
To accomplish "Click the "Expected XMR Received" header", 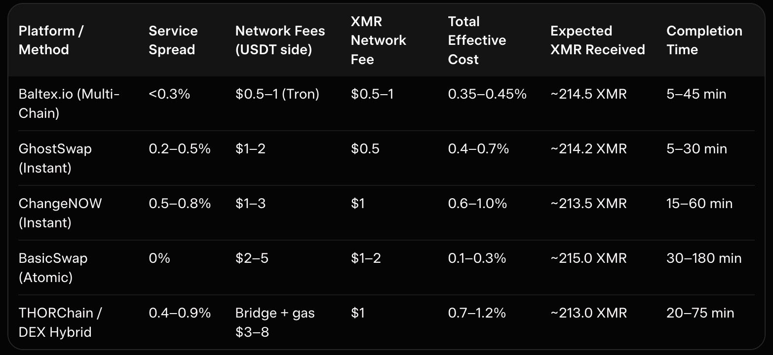I will pyautogui.click(x=597, y=40).
